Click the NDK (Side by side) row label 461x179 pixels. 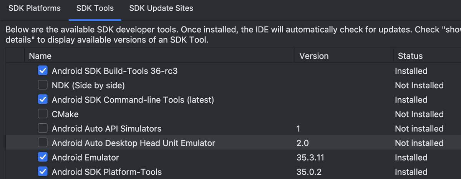pos(88,85)
